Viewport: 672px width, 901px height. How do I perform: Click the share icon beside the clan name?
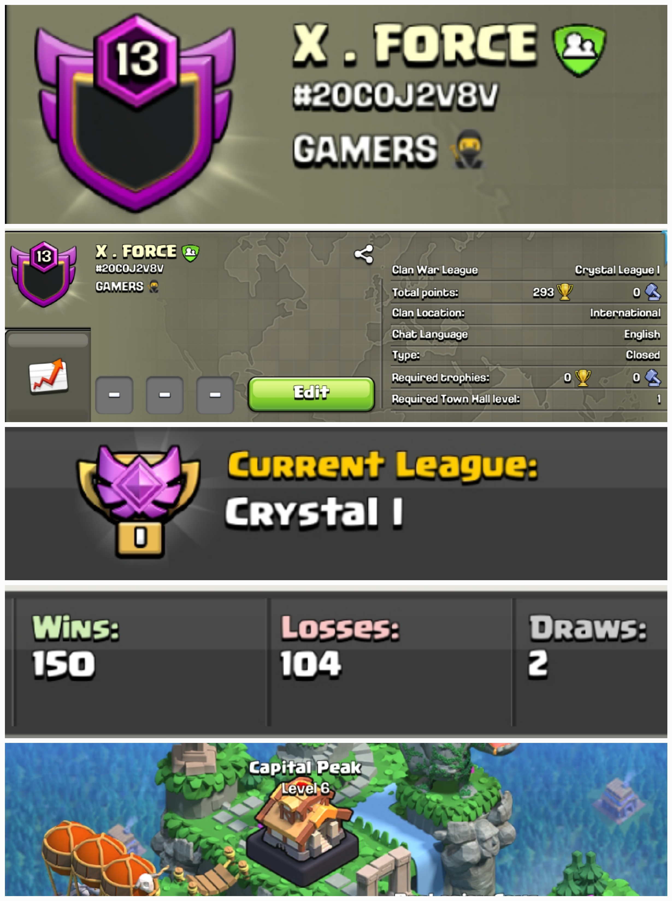(x=363, y=254)
